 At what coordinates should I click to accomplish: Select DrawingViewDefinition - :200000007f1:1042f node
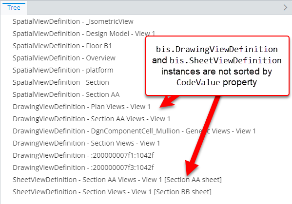pyautogui.click(x=83, y=155)
